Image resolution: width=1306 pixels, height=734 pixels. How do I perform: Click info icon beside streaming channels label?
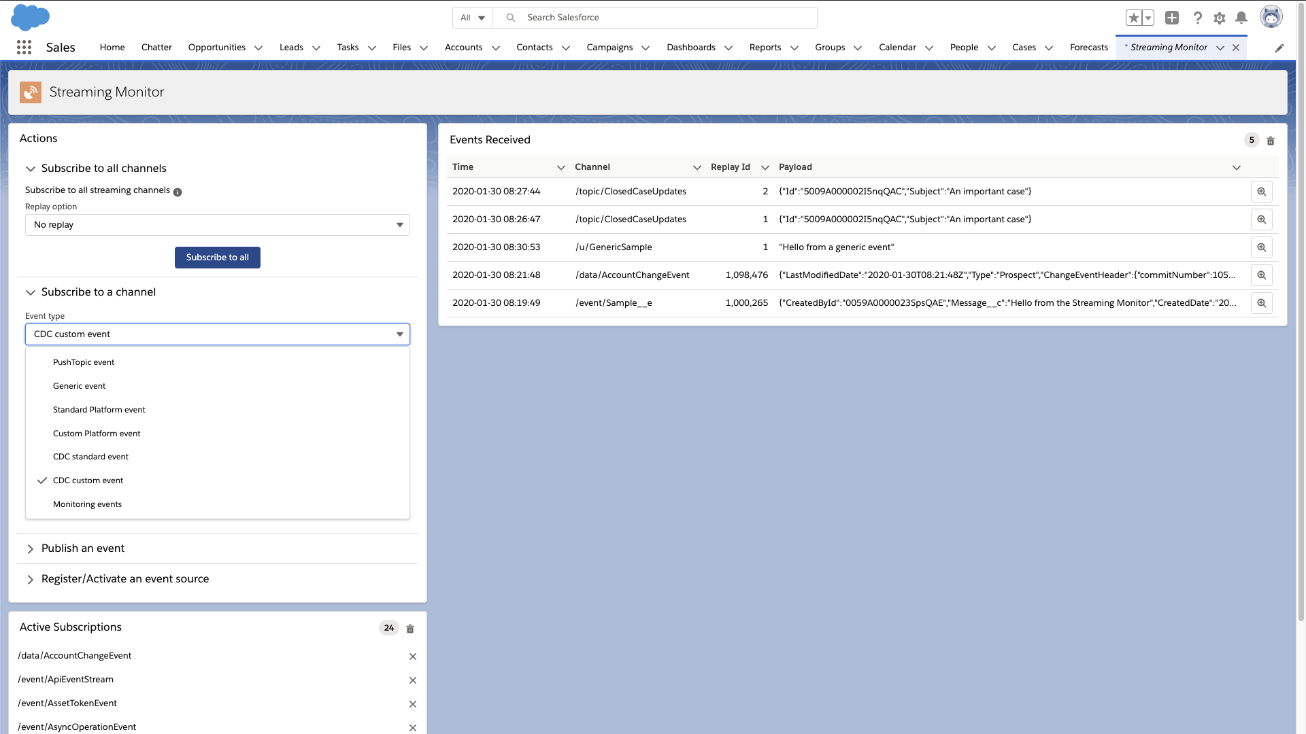click(178, 192)
